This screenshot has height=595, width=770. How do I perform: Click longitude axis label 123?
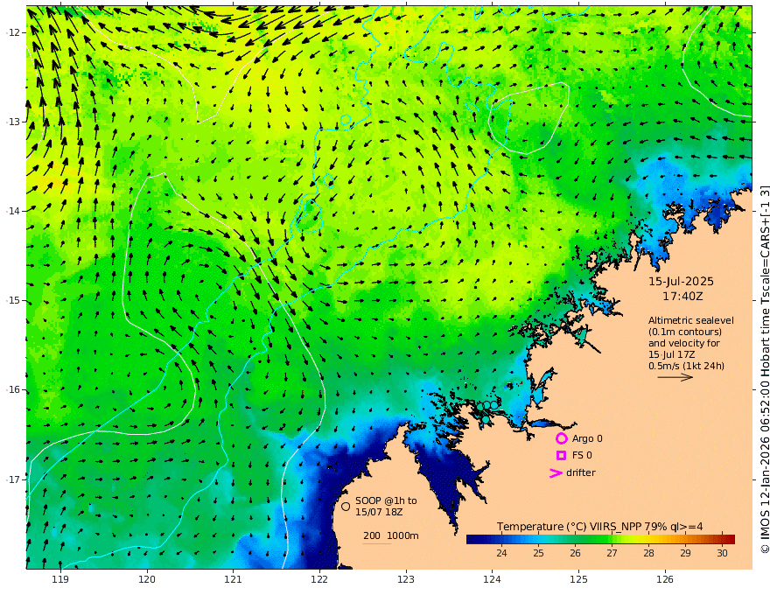406,579
